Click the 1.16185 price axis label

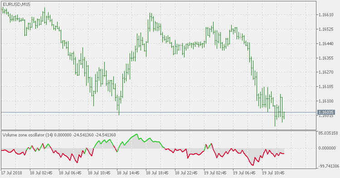click(x=326, y=87)
